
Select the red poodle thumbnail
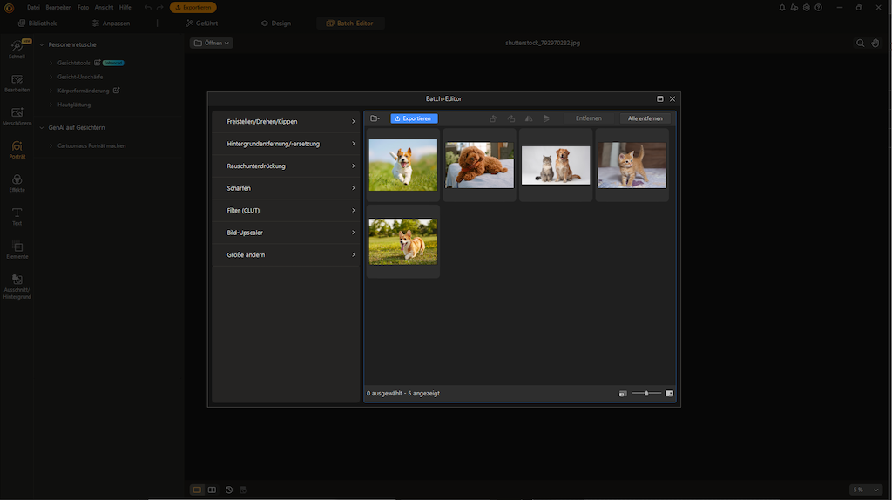click(x=479, y=165)
